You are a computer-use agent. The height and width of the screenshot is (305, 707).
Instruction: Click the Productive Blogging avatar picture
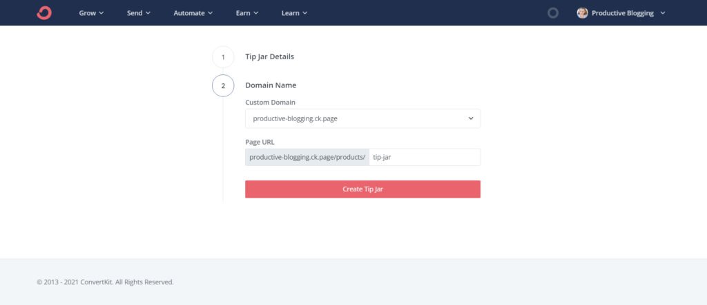[582, 13]
